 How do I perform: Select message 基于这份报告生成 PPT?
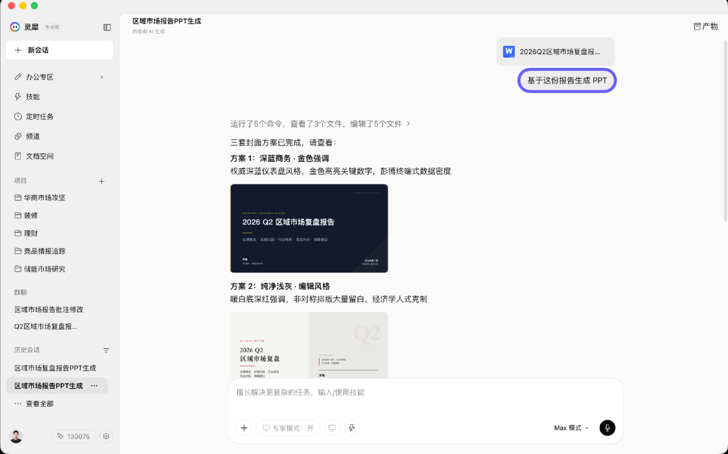point(567,81)
